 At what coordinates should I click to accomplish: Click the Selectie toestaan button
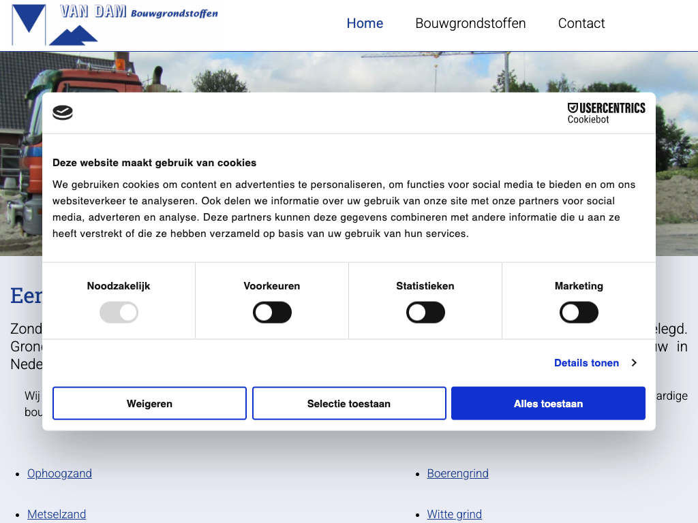(349, 404)
